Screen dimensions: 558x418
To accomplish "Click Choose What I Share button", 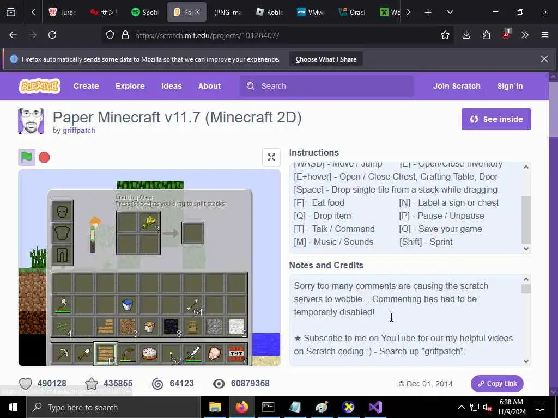I will 326,59.
